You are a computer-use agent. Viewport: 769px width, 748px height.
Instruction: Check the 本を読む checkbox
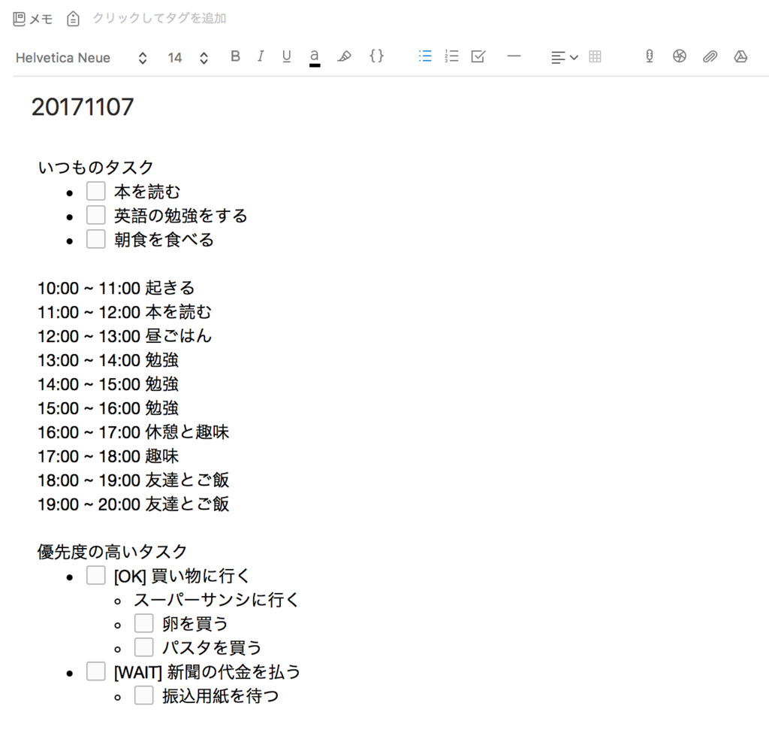(95, 190)
